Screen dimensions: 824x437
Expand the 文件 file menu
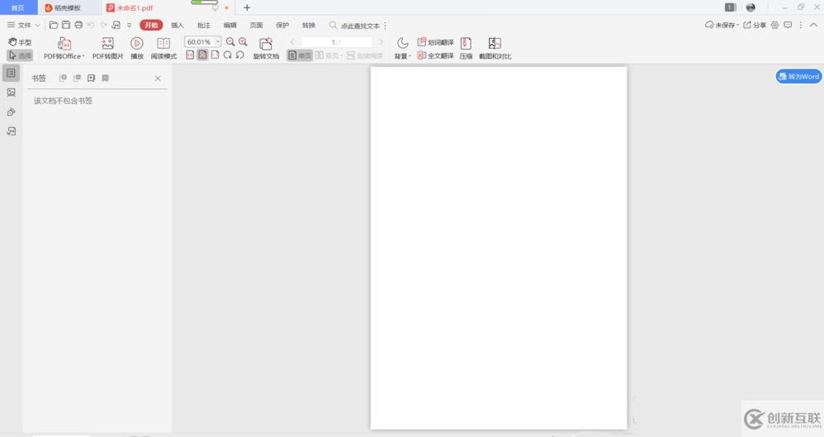tap(23, 26)
